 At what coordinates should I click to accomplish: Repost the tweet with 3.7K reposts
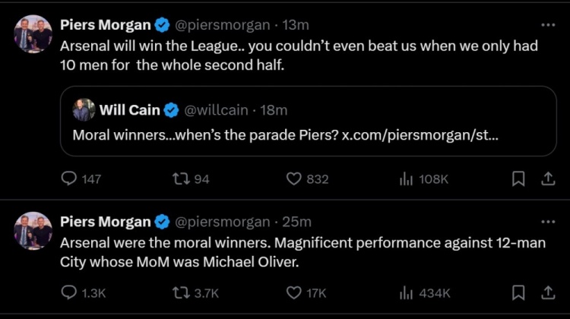(181, 292)
